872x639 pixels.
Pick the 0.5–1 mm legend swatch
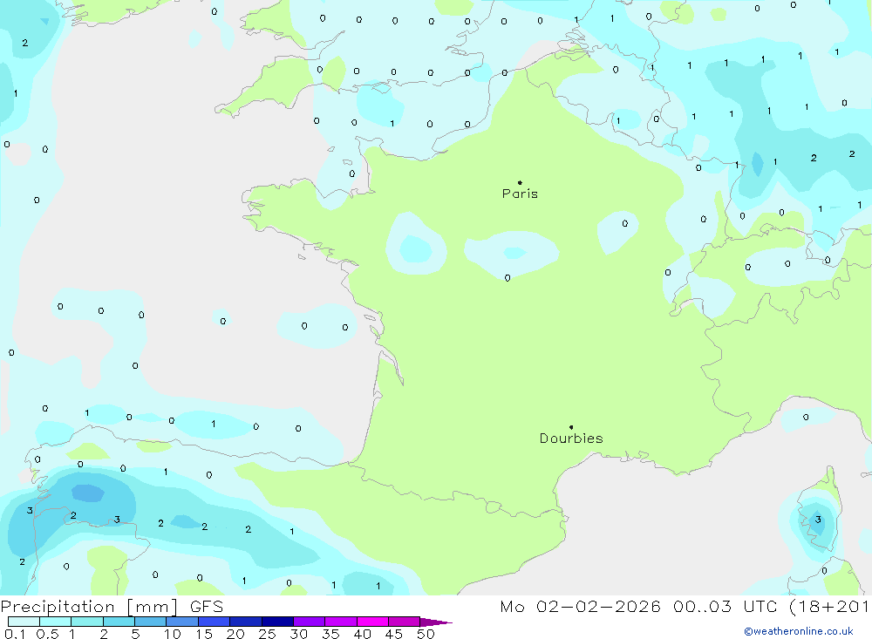[x=55, y=622]
